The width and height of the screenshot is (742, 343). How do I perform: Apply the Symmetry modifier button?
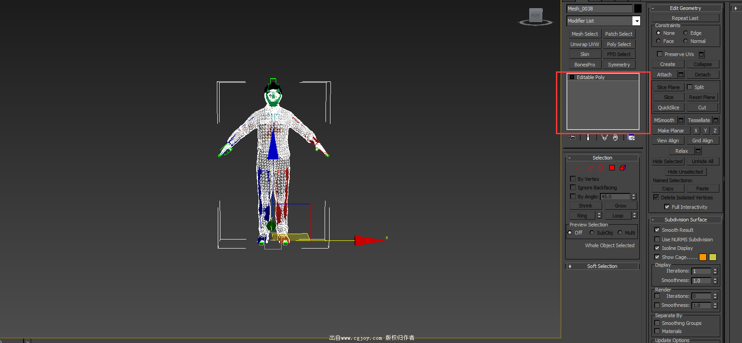[x=619, y=65]
